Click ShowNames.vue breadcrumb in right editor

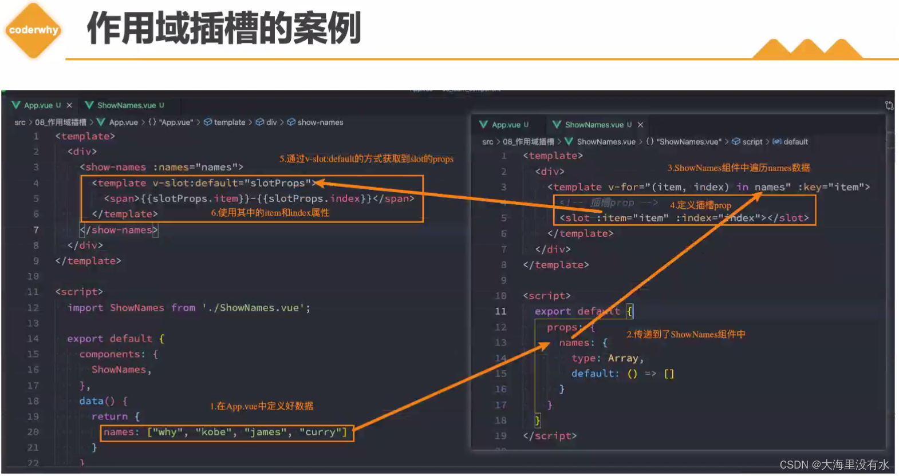[606, 142]
